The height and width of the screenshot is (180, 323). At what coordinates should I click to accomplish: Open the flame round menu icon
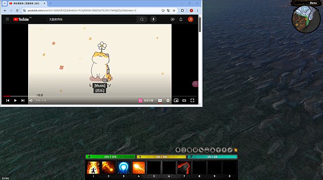pyautogui.click(x=212, y=150)
